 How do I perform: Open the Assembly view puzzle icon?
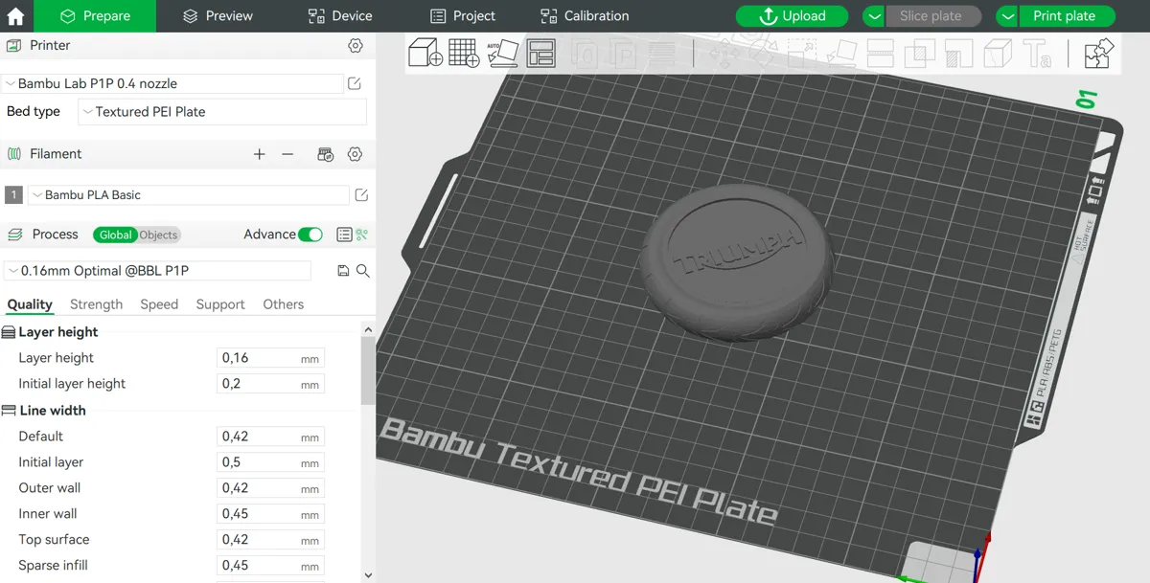pos(1099,53)
